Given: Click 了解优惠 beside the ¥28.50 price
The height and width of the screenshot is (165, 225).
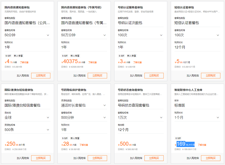Looking at the screenshot, I should 84,145.
